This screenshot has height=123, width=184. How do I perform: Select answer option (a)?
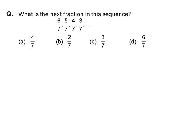[x=22, y=42]
